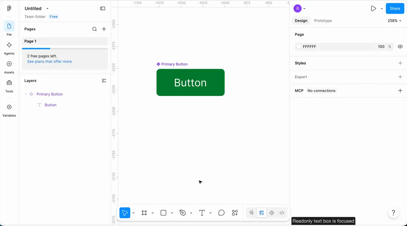Switch to Dev Mode
Screen dimensions: 407x226
[x=282, y=213]
